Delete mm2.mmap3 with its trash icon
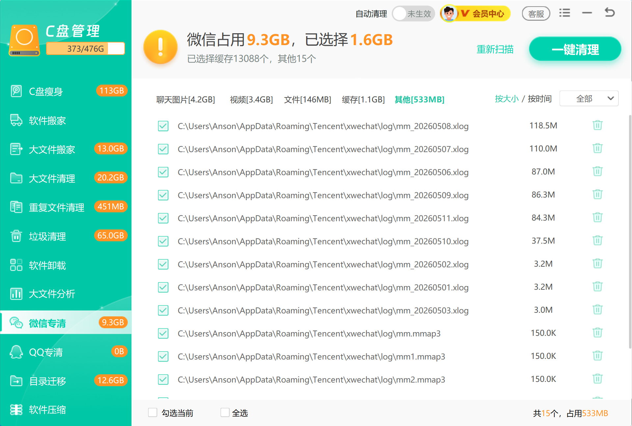Screen dimensions: 632x426 [597, 379]
